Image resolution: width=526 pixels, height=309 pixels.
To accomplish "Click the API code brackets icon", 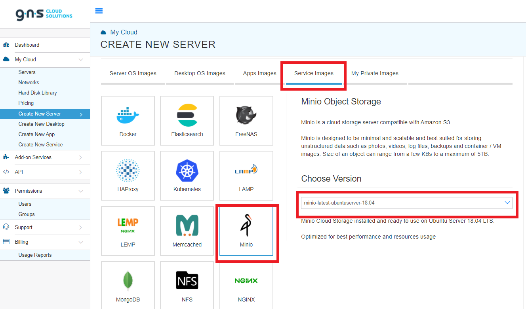I will [x=6, y=172].
